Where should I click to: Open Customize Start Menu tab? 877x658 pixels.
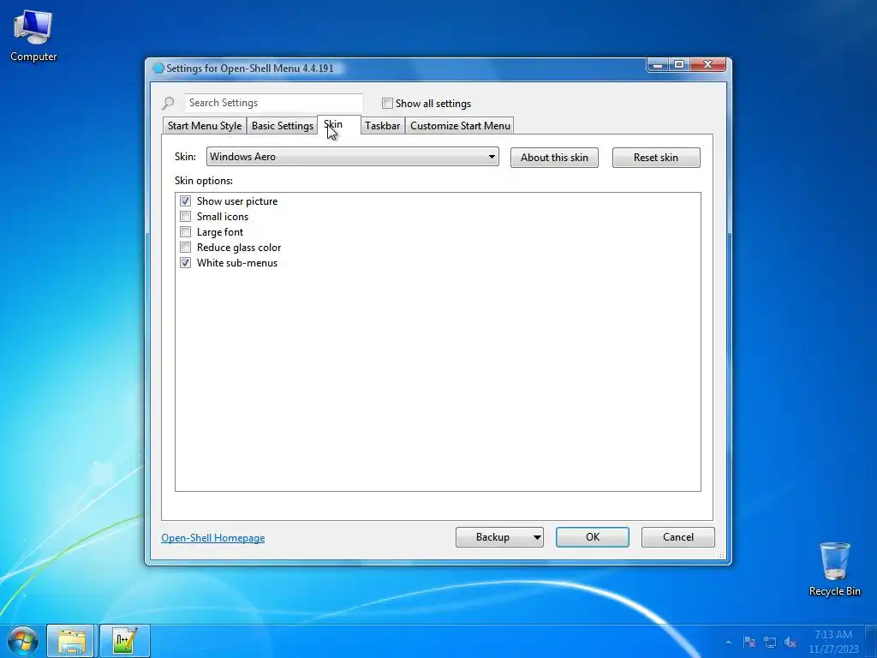pyautogui.click(x=460, y=126)
